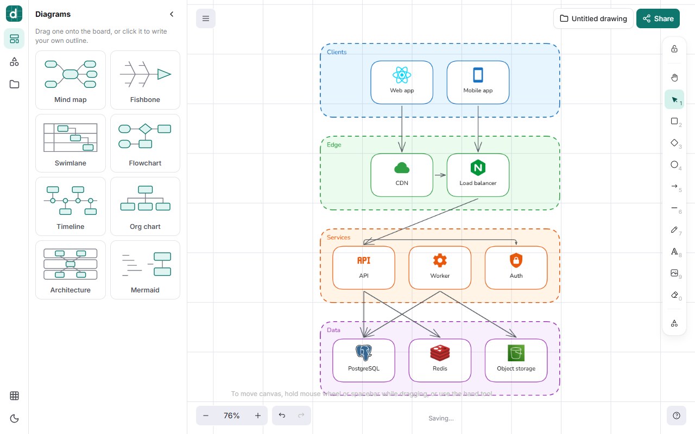
Task: Select the Auth node
Action: coord(516,268)
